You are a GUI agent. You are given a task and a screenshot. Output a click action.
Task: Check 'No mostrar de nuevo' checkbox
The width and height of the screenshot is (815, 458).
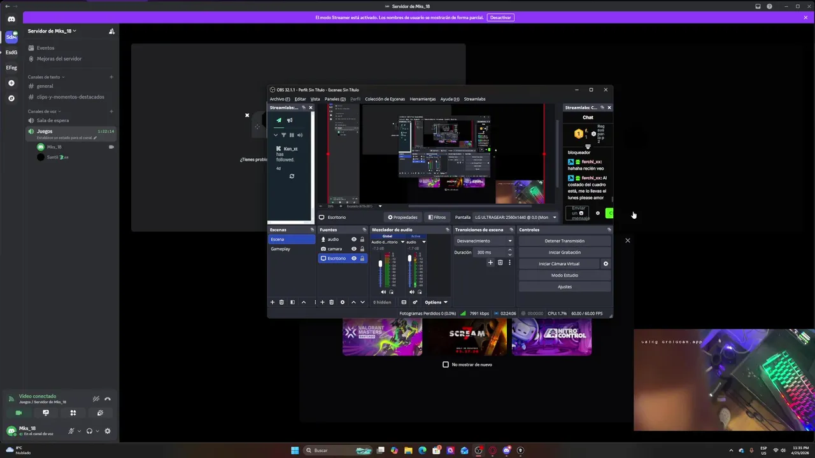[446, 364]
